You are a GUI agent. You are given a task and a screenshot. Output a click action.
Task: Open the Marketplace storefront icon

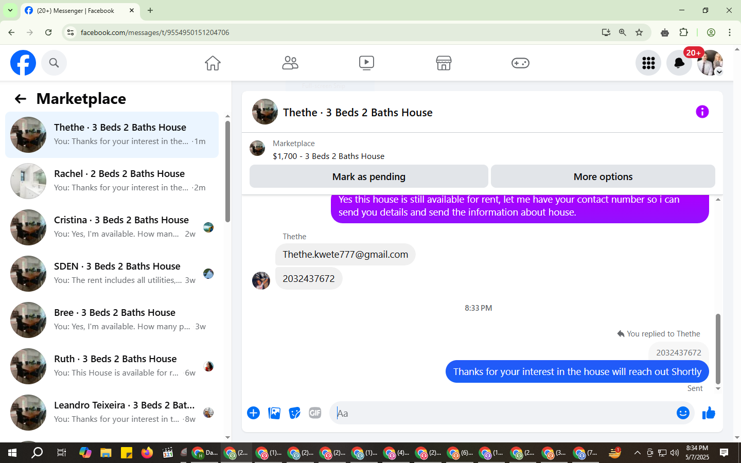point(444,63)
